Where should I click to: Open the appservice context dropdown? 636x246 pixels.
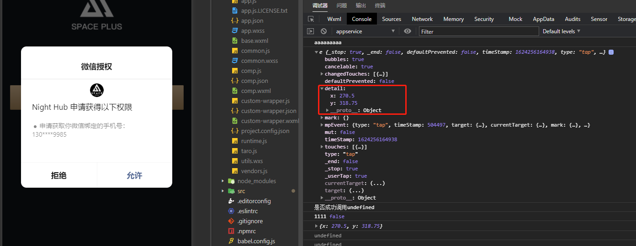(x=365, y=31)
